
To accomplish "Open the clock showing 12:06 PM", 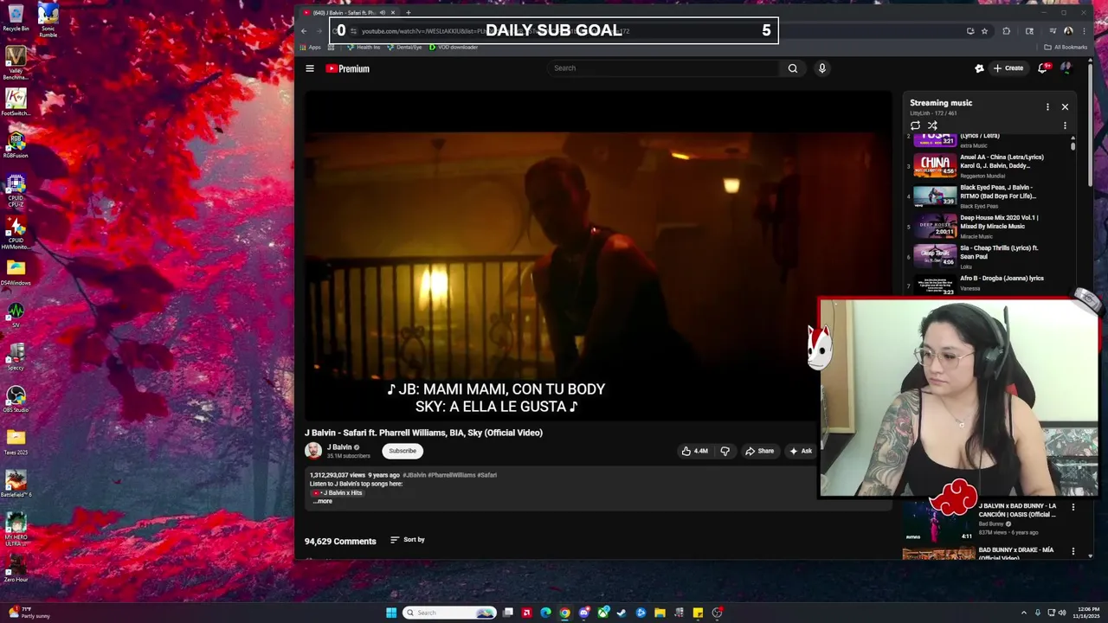I will click(1088, 613).
